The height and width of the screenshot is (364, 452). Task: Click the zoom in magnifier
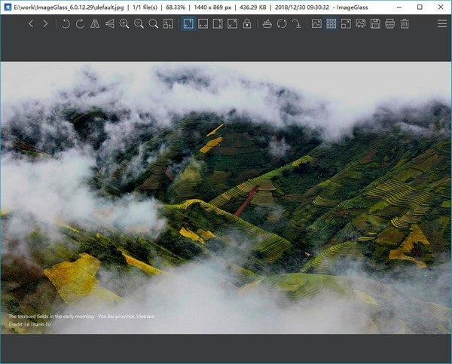pyautogui.click(x=124, y=24)
